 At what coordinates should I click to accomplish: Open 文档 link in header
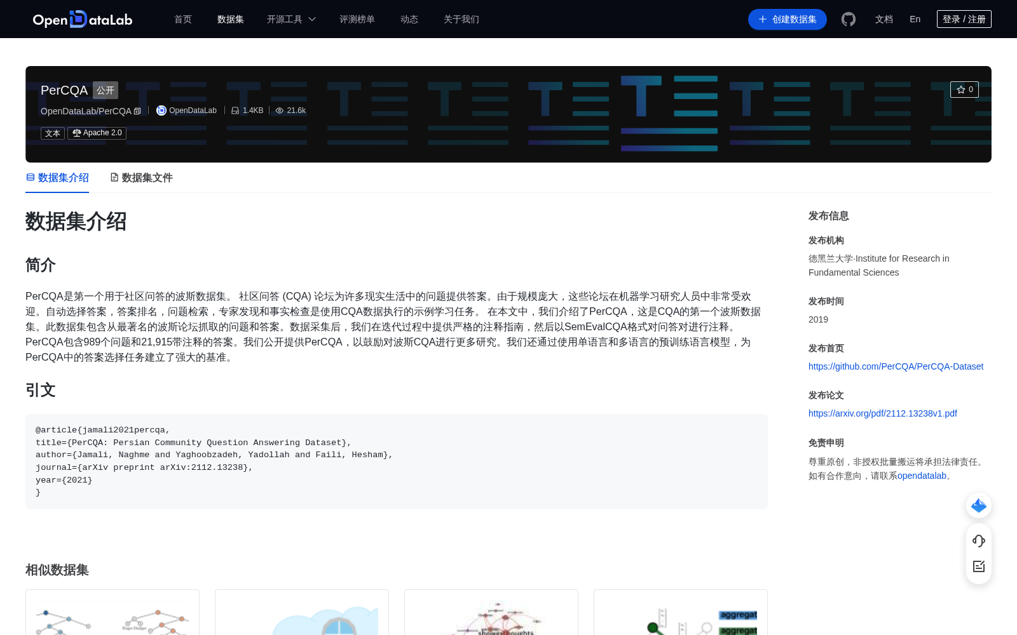(x=884, y=19)
